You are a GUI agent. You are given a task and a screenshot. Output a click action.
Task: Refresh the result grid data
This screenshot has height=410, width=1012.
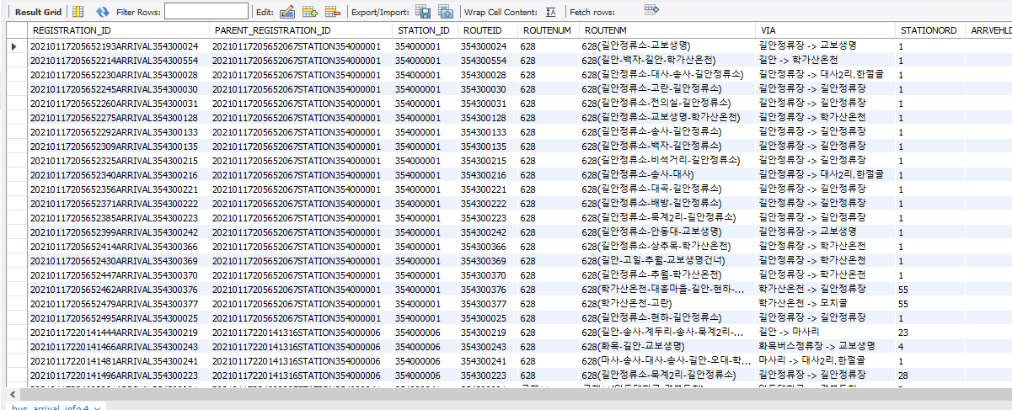click(x=103, y=12)
